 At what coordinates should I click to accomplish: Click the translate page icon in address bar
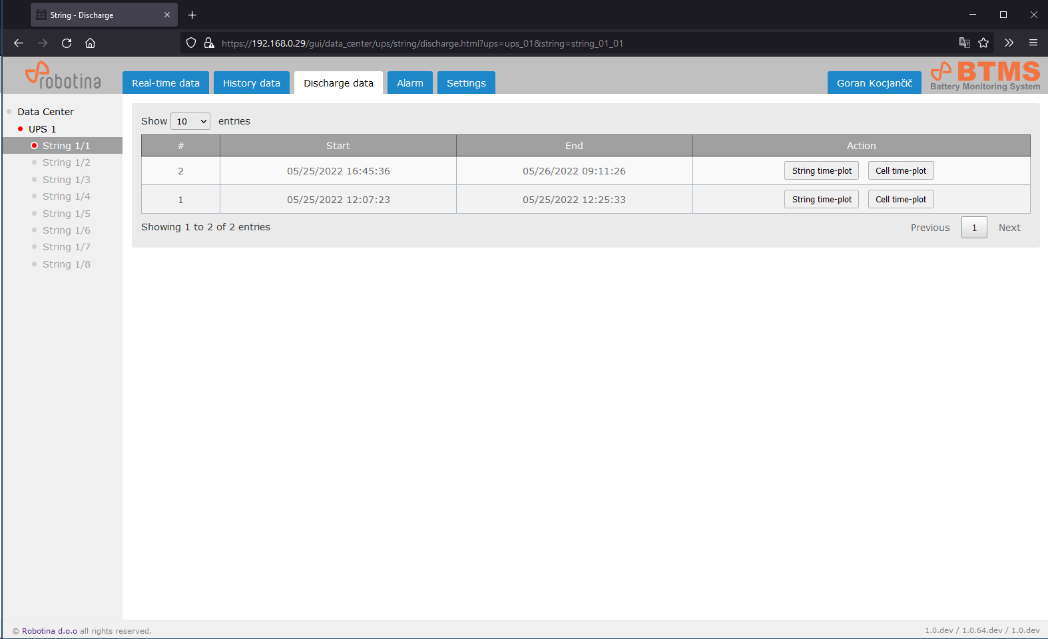[964, 43]
